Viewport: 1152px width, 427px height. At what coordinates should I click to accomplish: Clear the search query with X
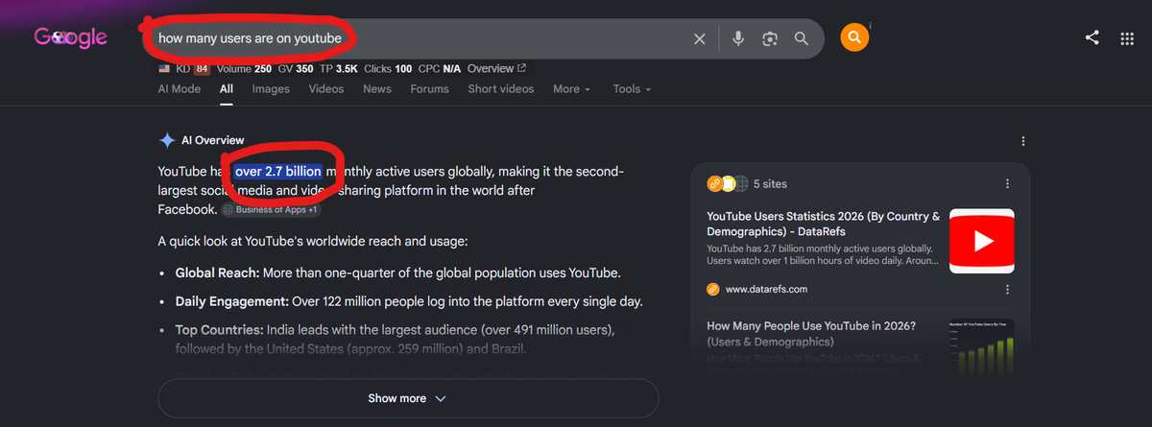(x=700, y=38)
